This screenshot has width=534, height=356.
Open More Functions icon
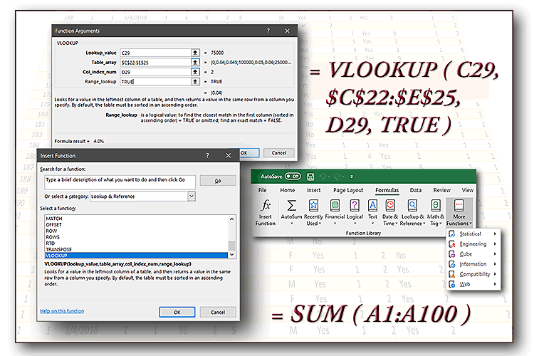point(459,206)
